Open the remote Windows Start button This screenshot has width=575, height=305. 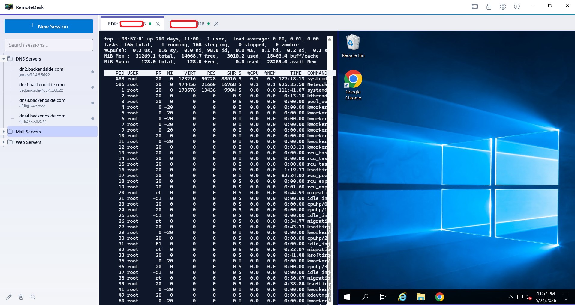(347, 297)
